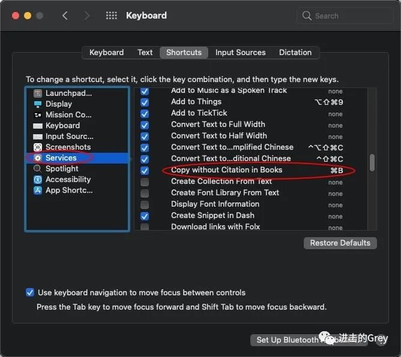Click the Launchpad sidebar icon
The width and height of the screenshot is (401, 357).
point(38,93)
